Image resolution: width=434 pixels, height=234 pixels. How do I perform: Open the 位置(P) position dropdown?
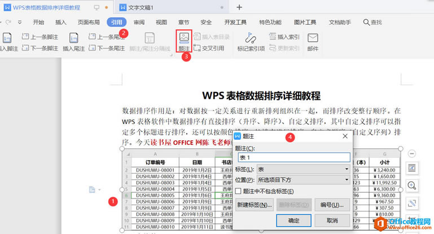pos(304,180)
